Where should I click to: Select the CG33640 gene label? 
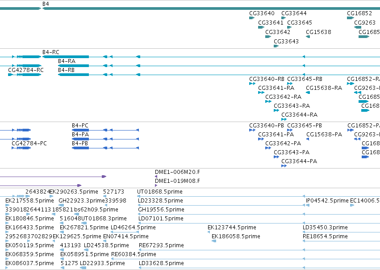(x=262, y=13)
